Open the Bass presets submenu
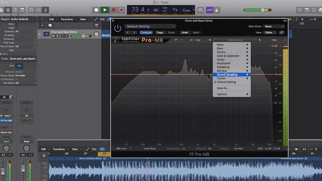The width and height of the screenshot is (322, 181). click(x=231, y=48)
